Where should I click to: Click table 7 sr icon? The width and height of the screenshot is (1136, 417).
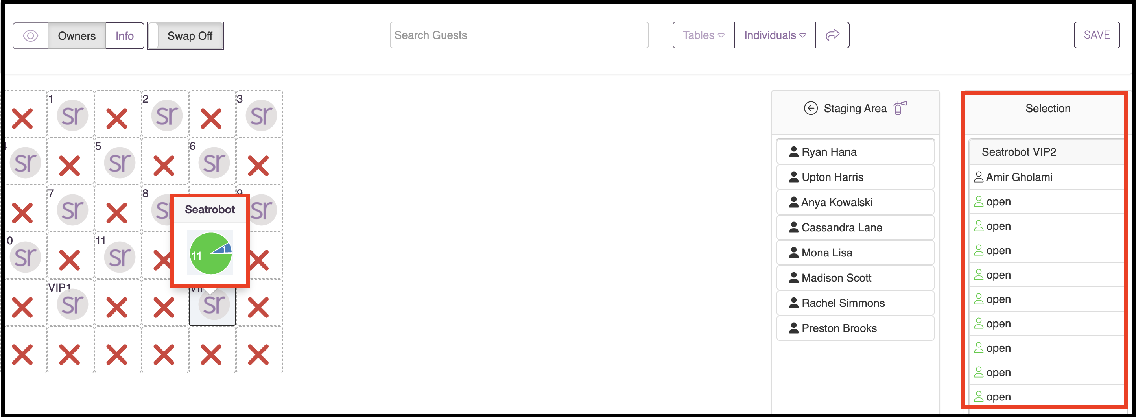pyautogui.click(x=72, y=210)
